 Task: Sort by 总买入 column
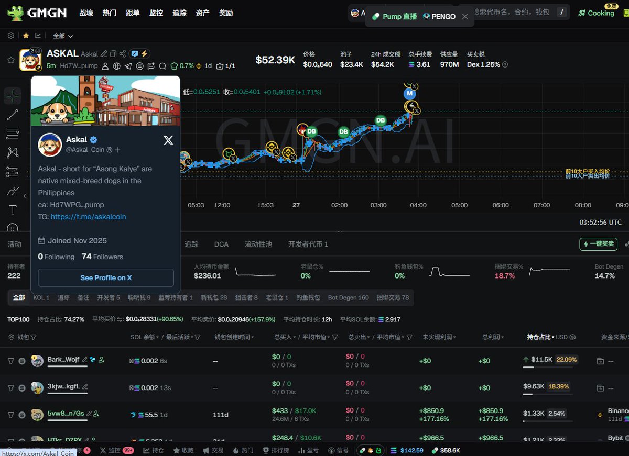285,337
